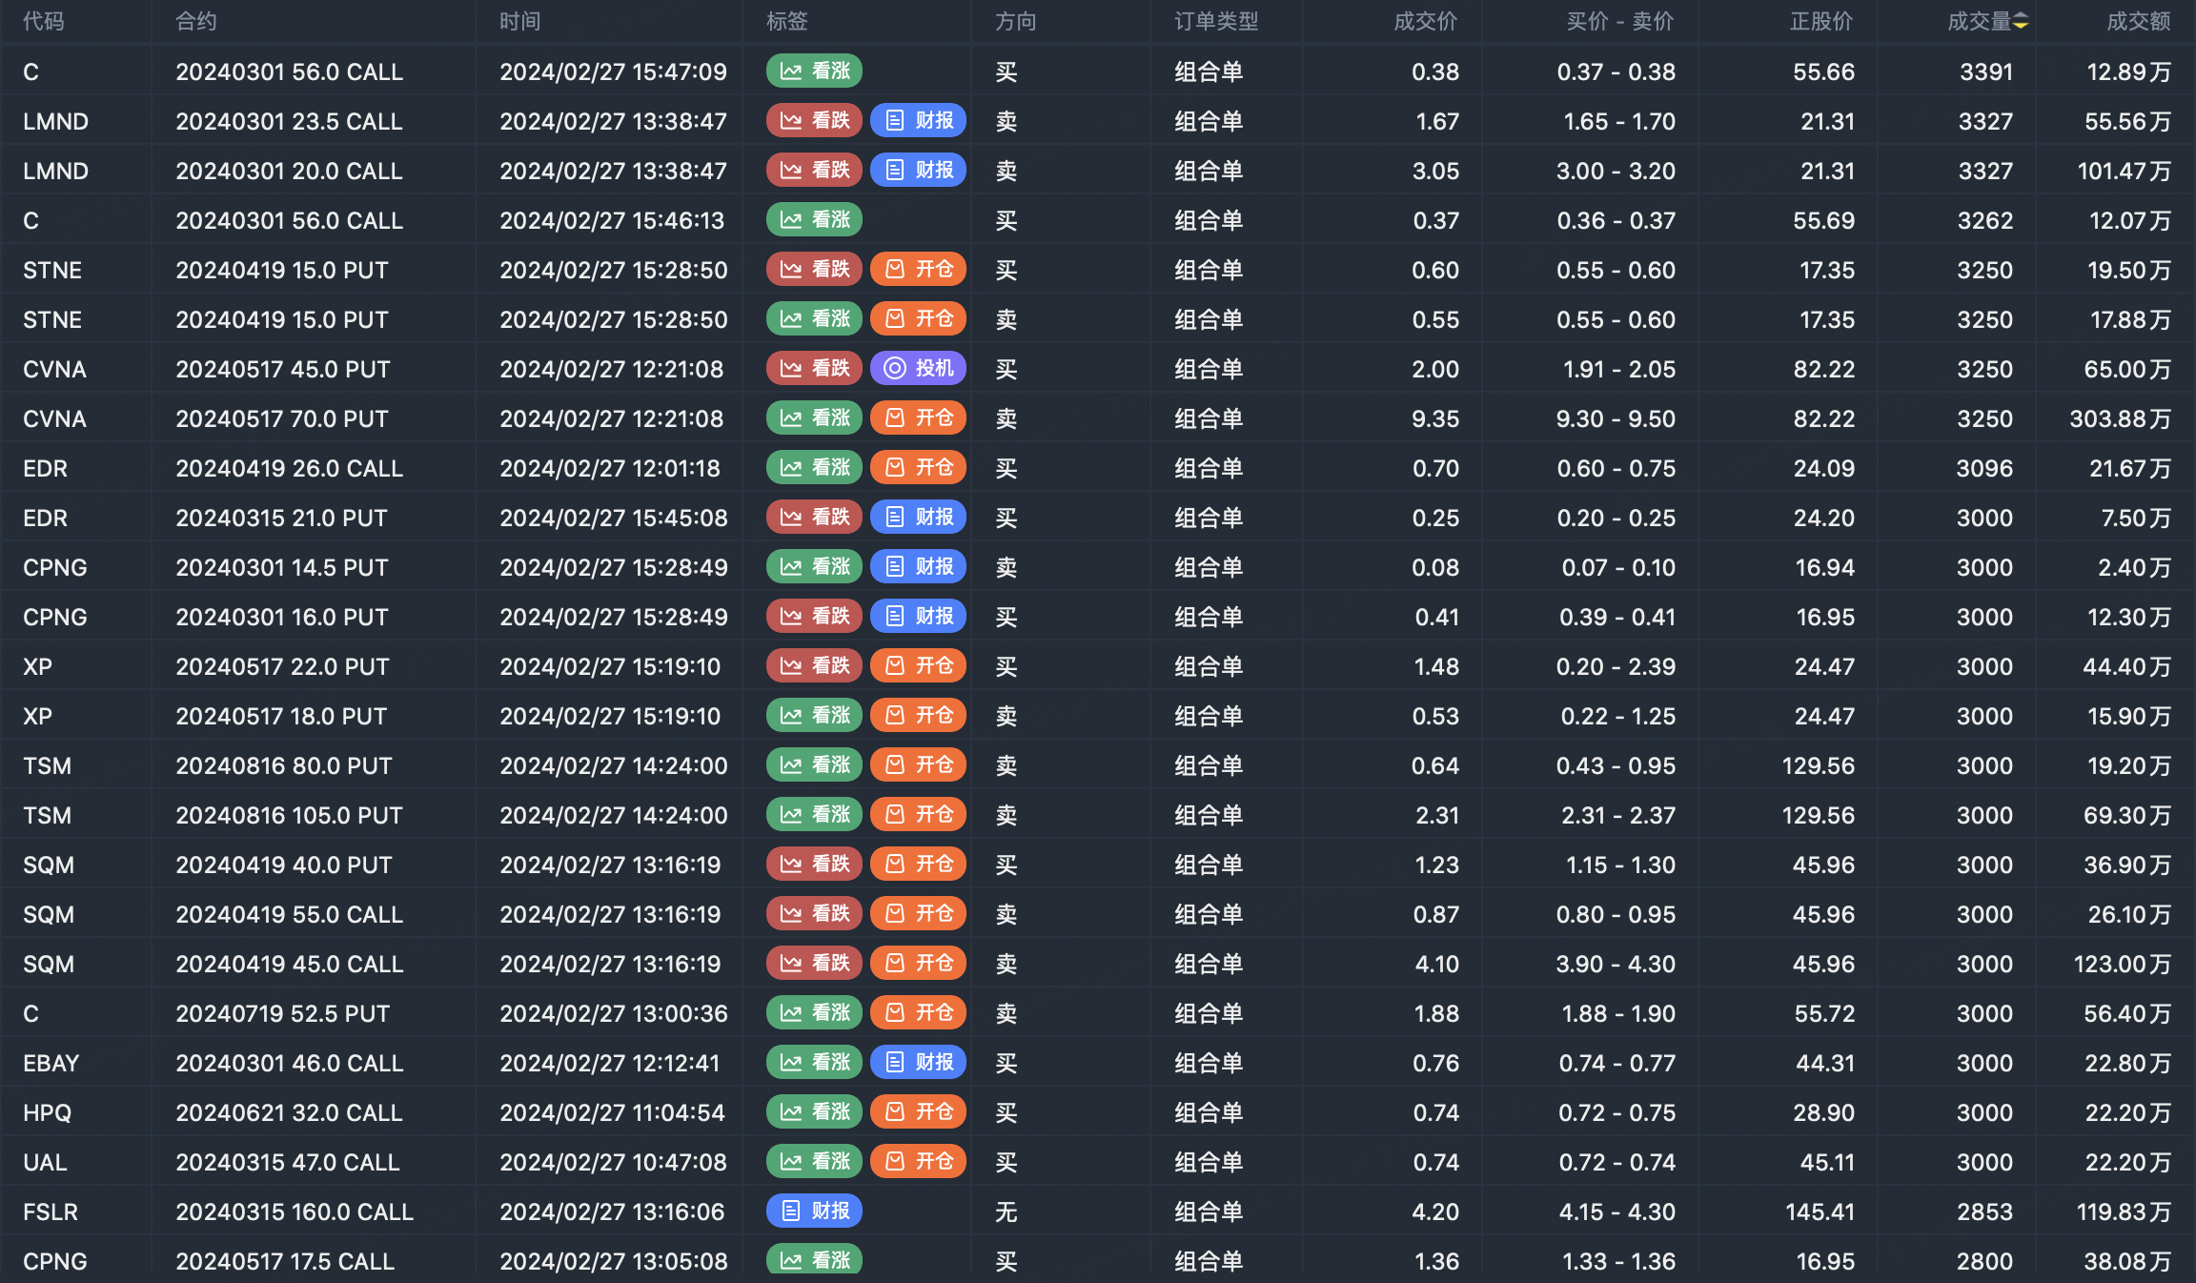Click the 财报 tag on FSLR row
Image resolution: width=2196 pixels, height=1283 pixels.
(814, 1212)
